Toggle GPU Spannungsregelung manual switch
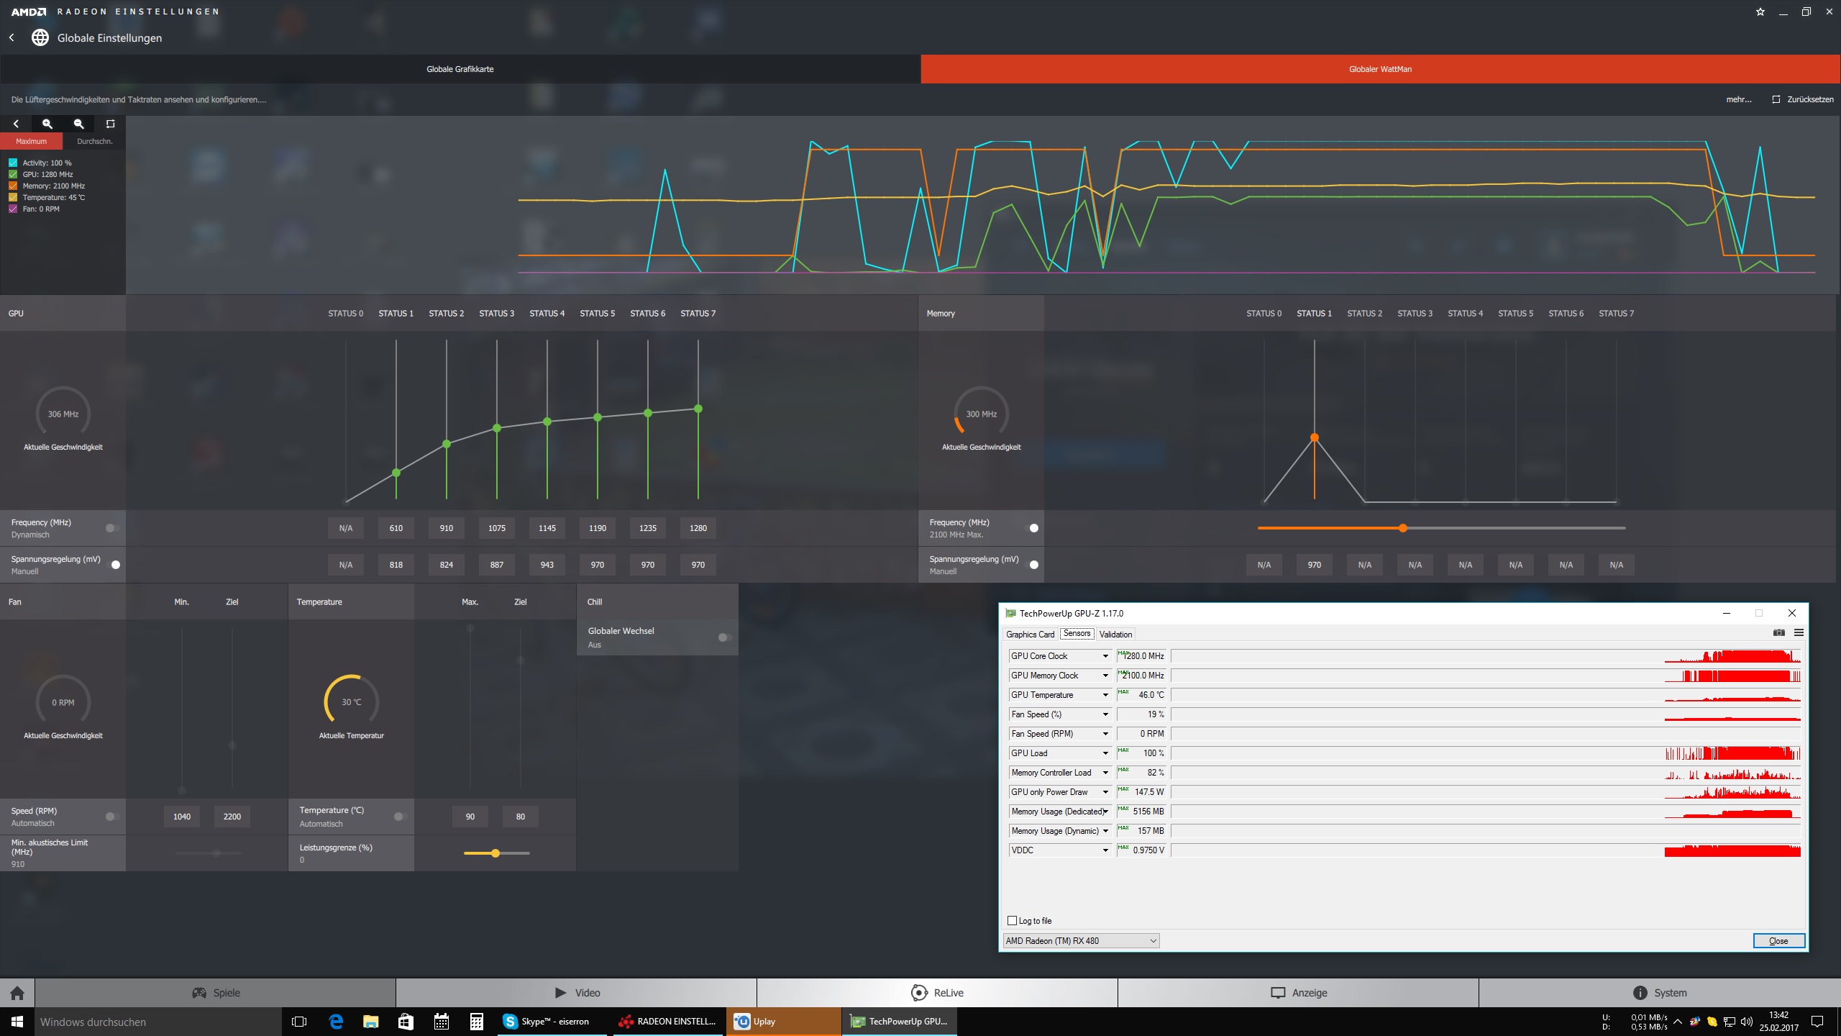 tap(114, 565)
